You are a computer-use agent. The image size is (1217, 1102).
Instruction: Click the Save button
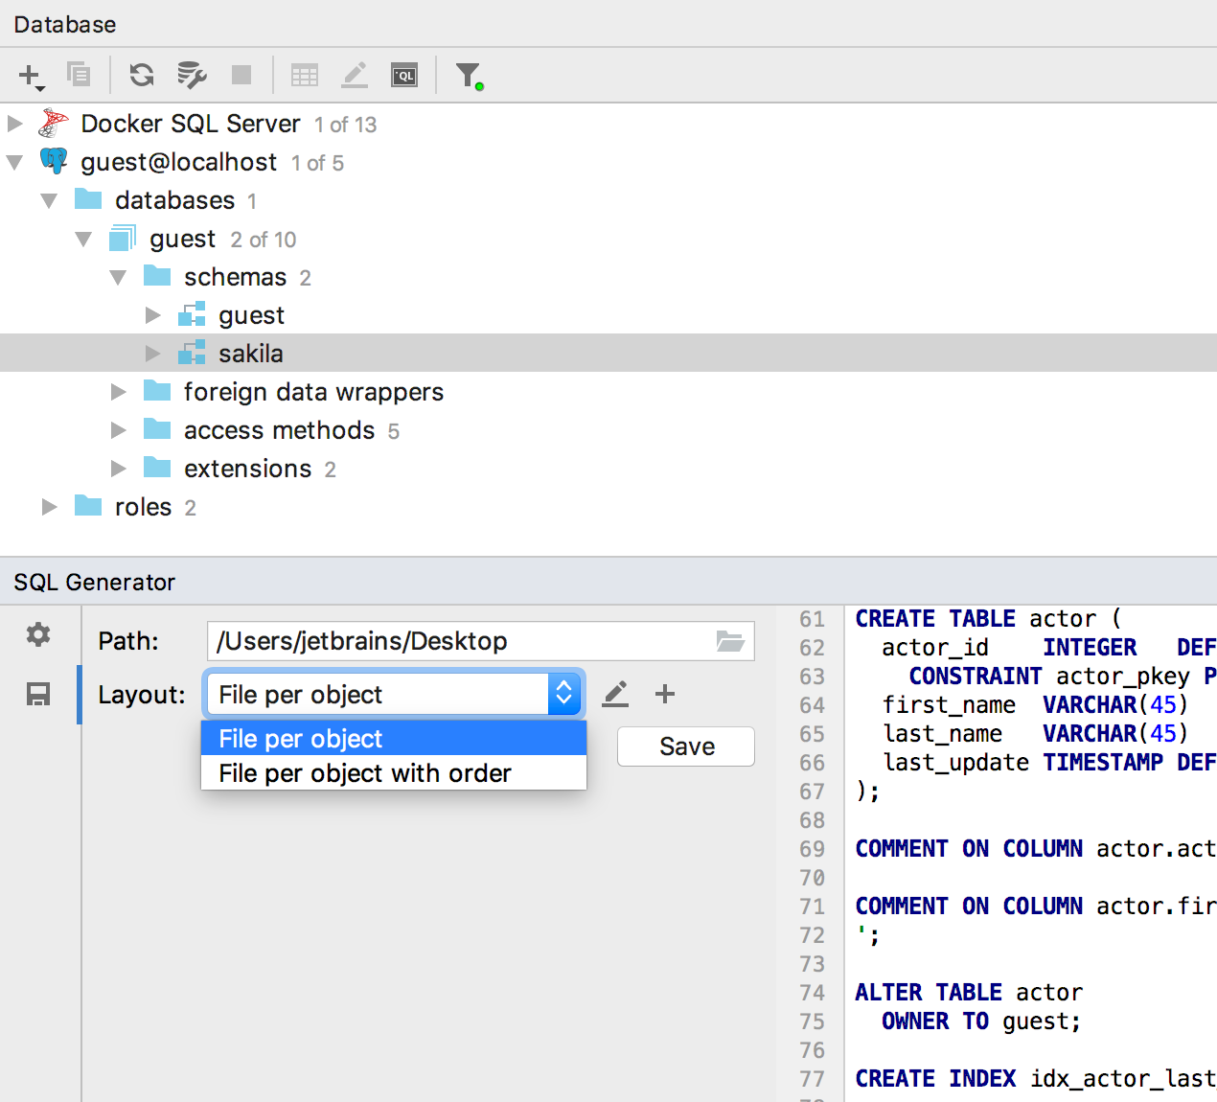(686, 746)
